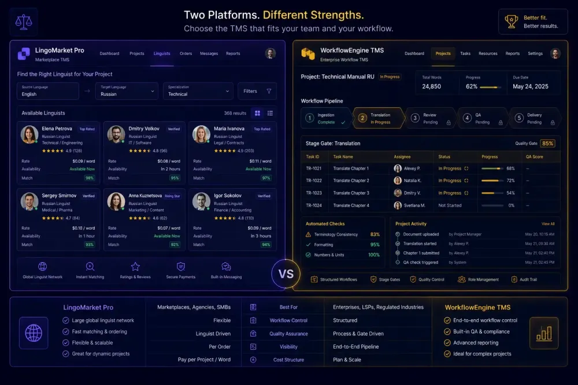Open the Resources tab
The width and height of the screenshot is (578, 385).
pyautogui.click(x=488, y=53)
